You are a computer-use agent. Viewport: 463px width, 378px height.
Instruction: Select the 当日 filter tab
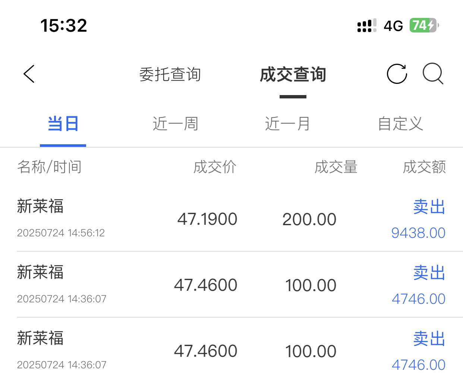click(63, 124)
